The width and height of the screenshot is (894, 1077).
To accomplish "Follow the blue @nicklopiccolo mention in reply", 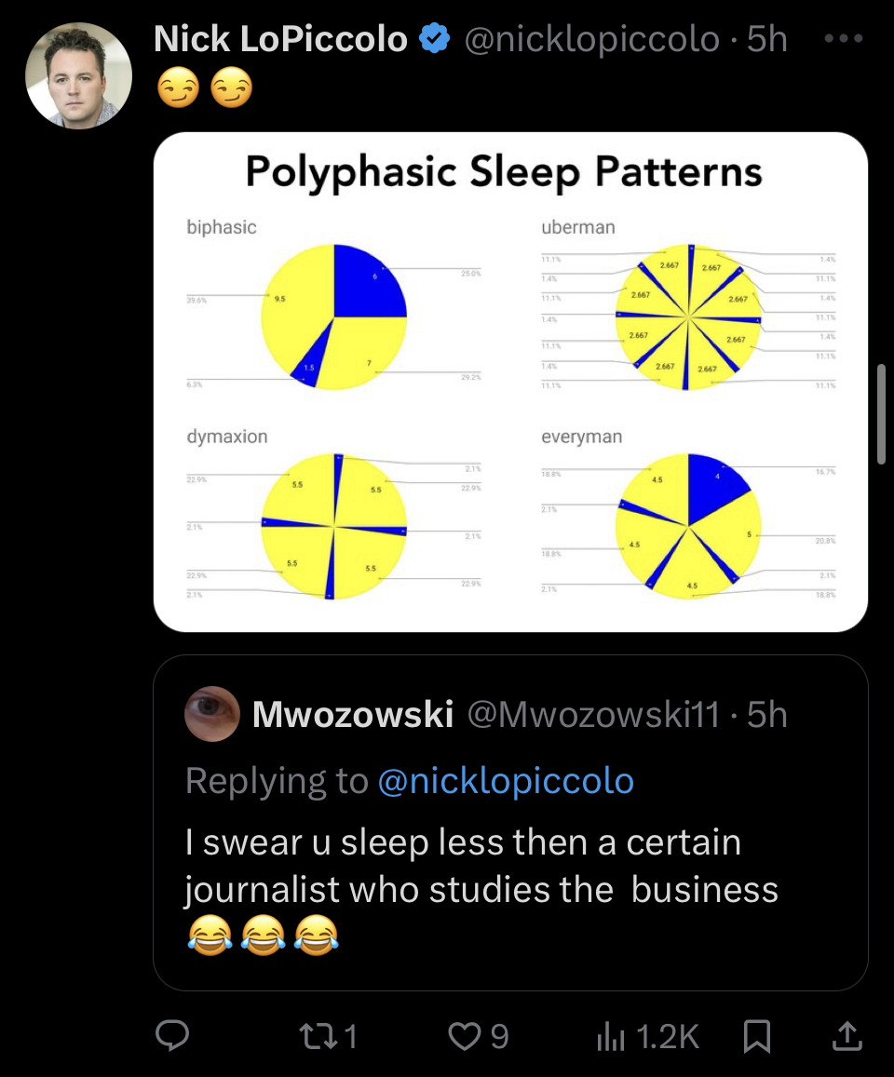I will coord(506,781).
